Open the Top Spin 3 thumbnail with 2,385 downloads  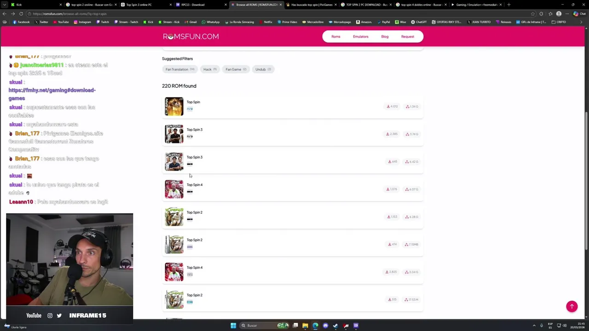point(174,134)
